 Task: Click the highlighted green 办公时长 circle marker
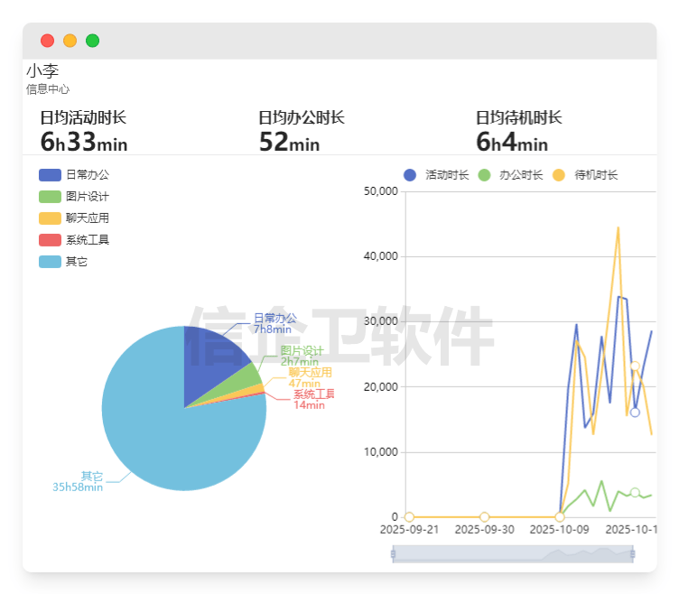(x=635, y=493)
